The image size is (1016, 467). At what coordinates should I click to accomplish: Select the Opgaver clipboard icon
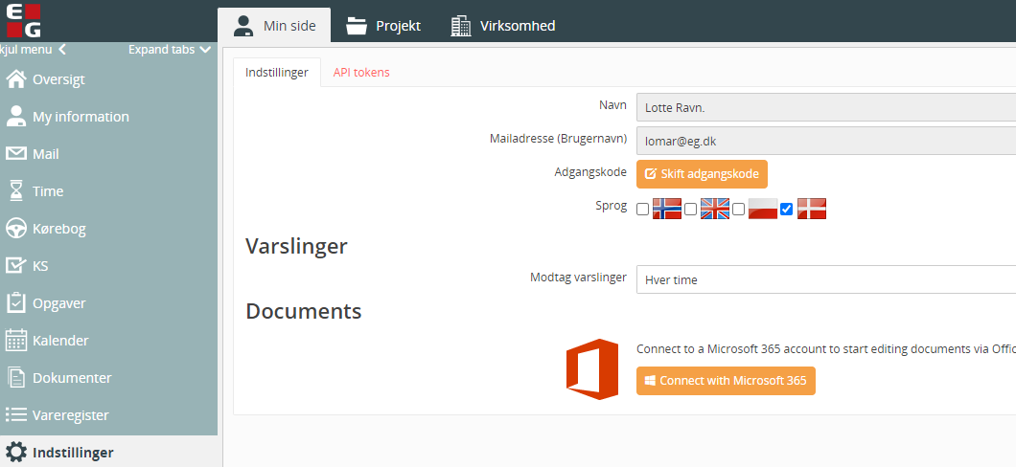pyautogui.click(x=16, y=303)
